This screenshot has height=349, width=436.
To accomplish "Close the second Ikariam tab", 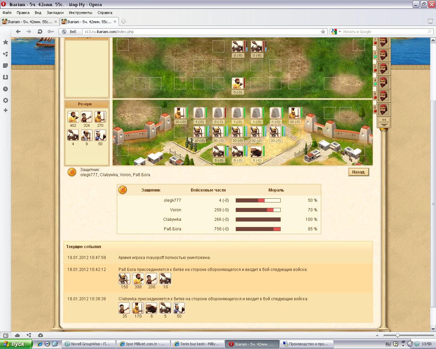I will (115, 21).
